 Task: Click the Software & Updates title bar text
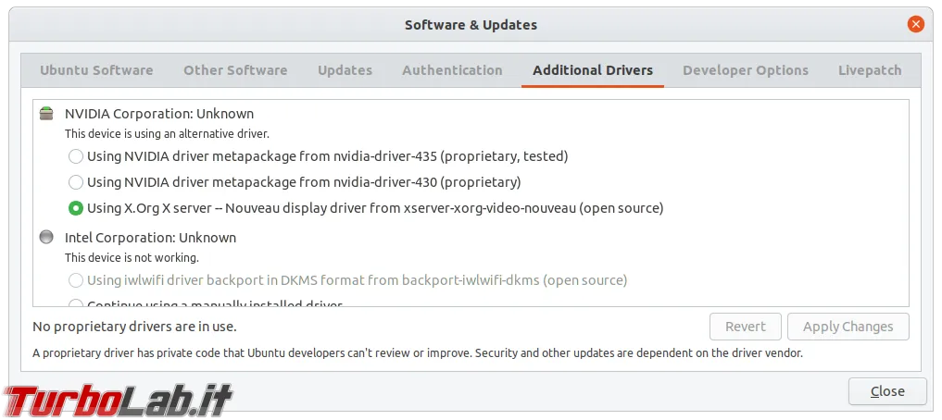pyautogui.click(x=471, y=25)
